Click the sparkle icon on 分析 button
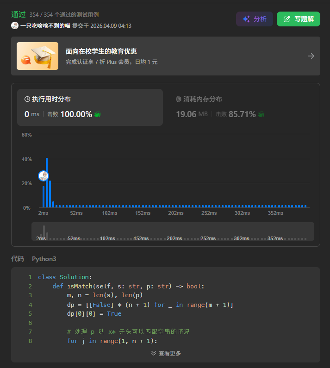The width and height of the screenshot is (330, 368). point(246,19)
